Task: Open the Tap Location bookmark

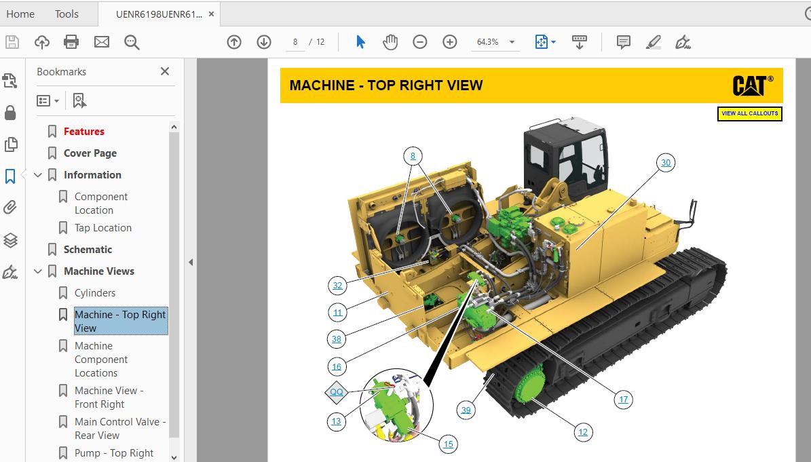Action: point(103,228)
